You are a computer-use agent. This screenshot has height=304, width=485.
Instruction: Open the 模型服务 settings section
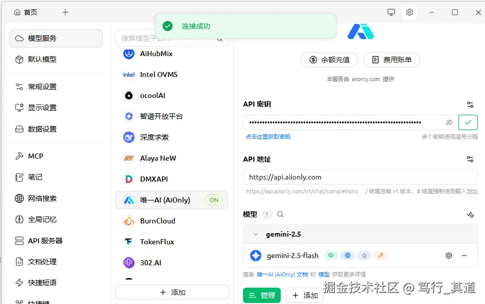(x=56, y=38)
